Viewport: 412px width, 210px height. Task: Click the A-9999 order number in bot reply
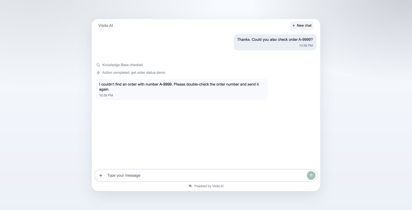166,84
